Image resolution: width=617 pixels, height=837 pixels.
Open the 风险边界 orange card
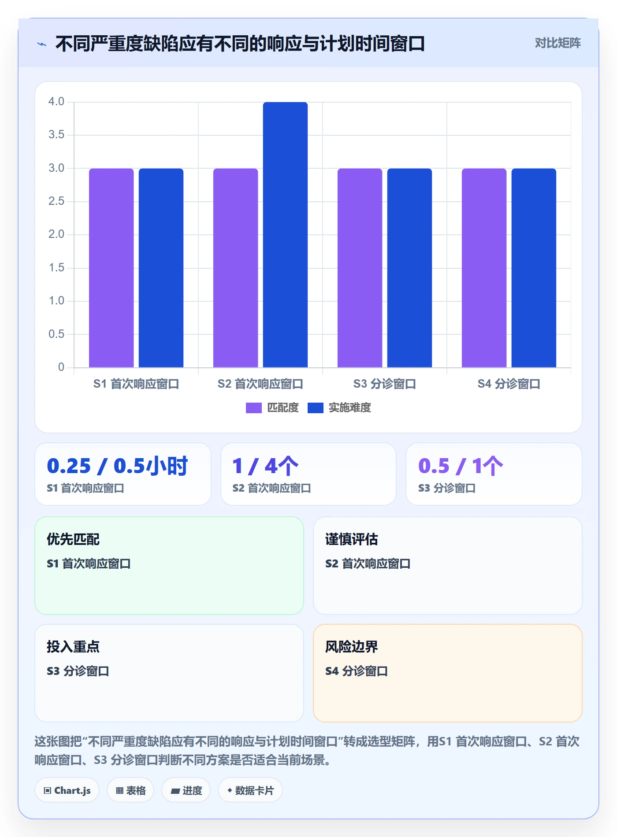448,673
